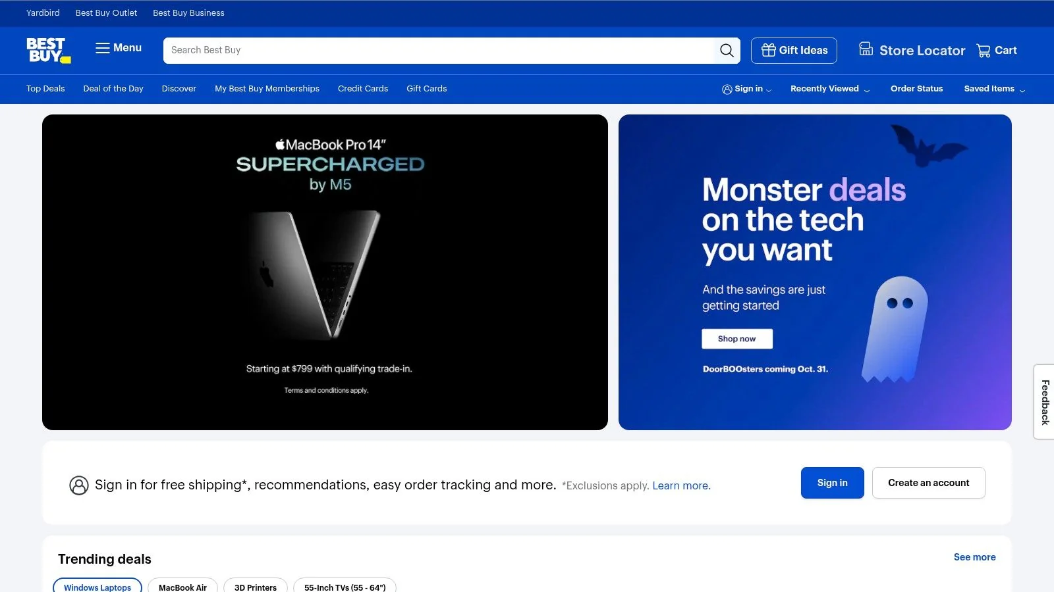
Task: Open the MacBook Pro 14 promo banner
Action: click(325, 272)
